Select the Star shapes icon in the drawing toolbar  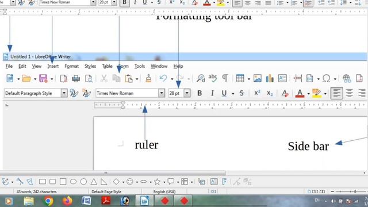click(x=157, y=182)
